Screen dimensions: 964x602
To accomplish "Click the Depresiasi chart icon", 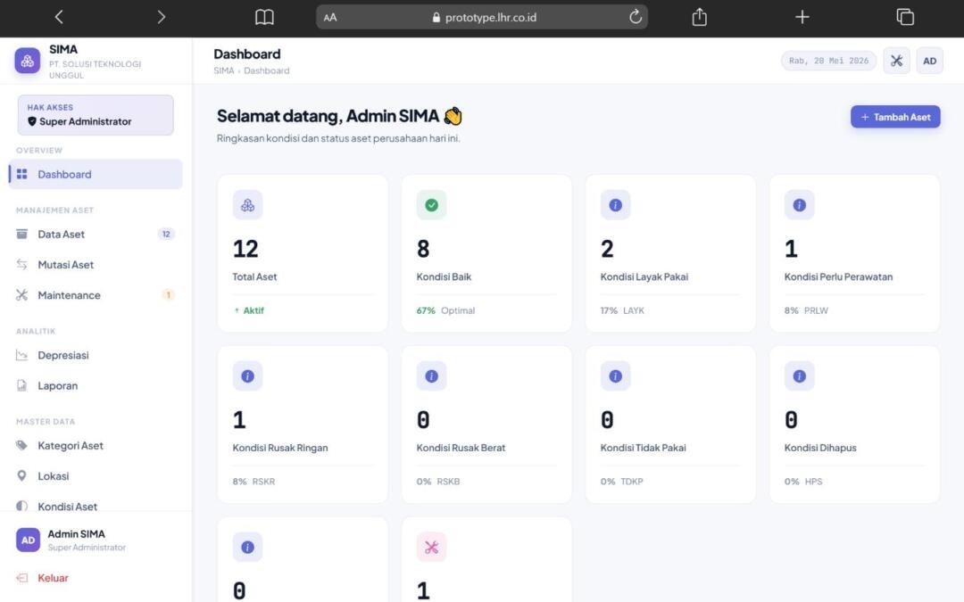I will (x=22, y=355).
